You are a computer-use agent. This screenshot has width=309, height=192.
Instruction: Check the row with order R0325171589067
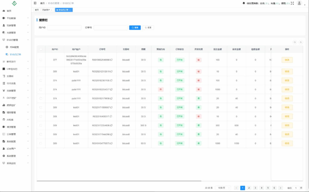[41, 107]
